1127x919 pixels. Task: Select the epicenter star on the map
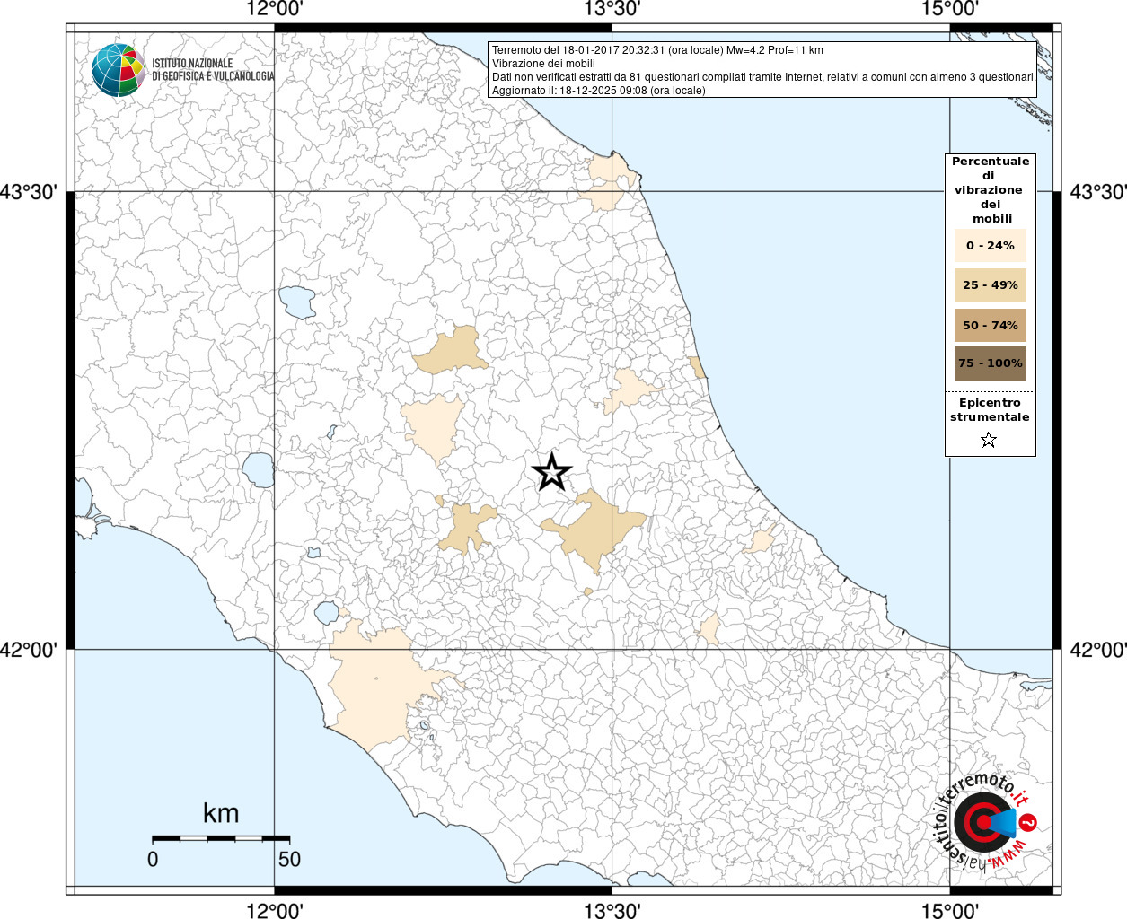552,472
